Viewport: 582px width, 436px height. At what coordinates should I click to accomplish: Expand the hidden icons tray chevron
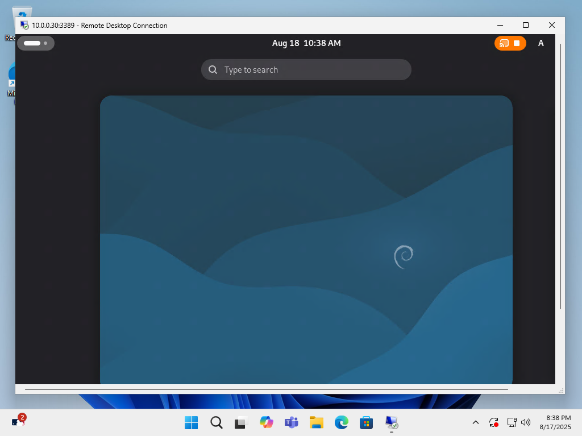click(476, 422)
